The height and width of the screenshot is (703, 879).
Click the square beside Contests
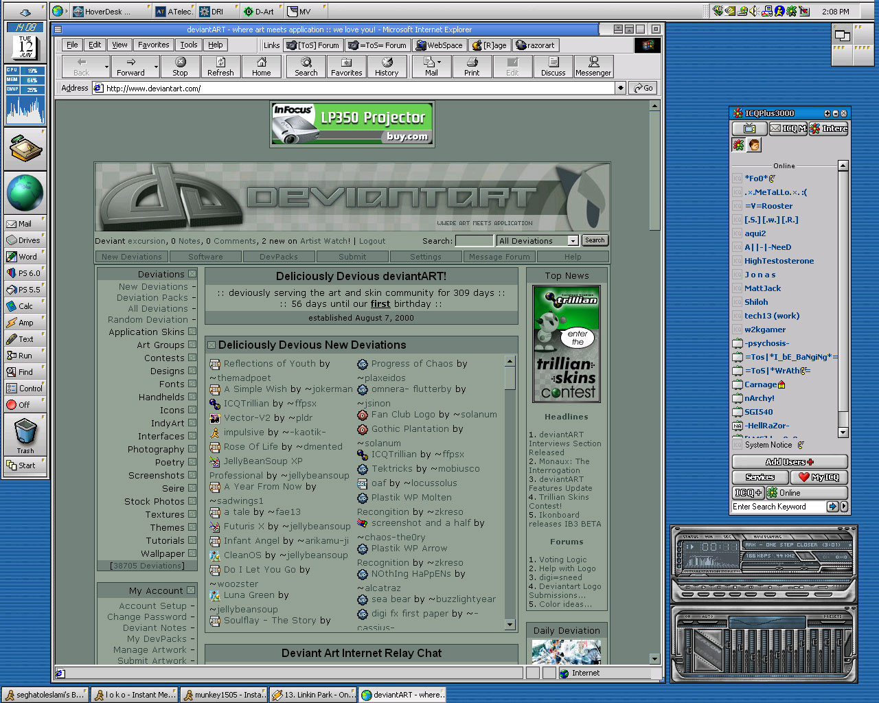pyautogui.click(x=192, y=358)
